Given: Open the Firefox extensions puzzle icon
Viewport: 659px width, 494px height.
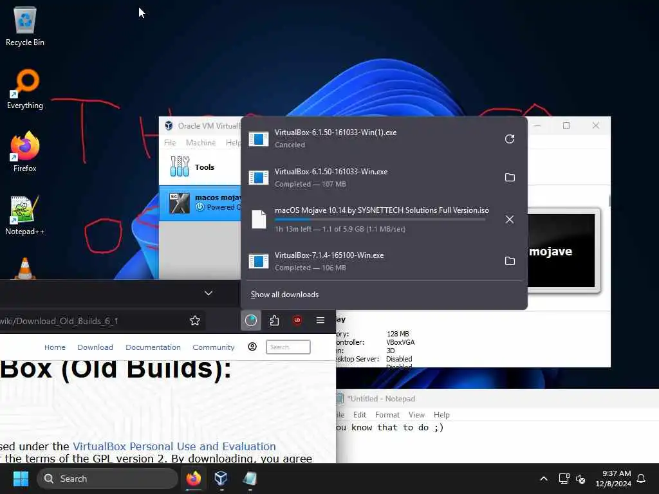Looking at the screenshot, I should [274, 320].
